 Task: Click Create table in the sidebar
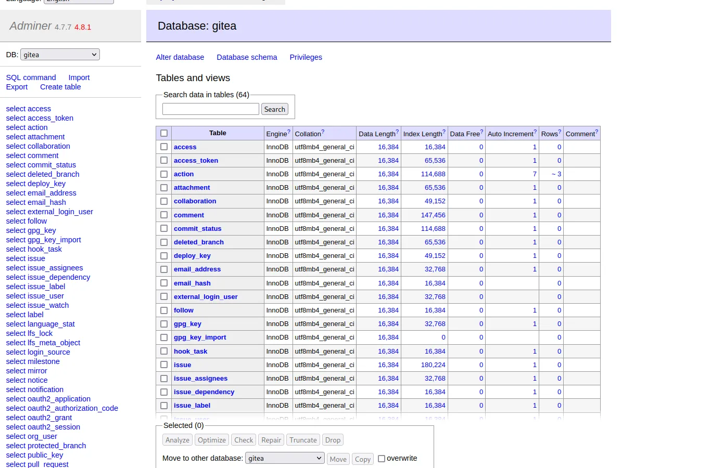[60, 87]
